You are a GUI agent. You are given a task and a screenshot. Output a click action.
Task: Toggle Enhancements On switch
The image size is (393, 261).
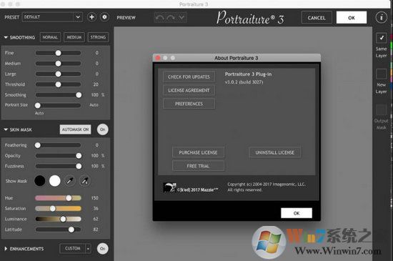tap(103, 248)
